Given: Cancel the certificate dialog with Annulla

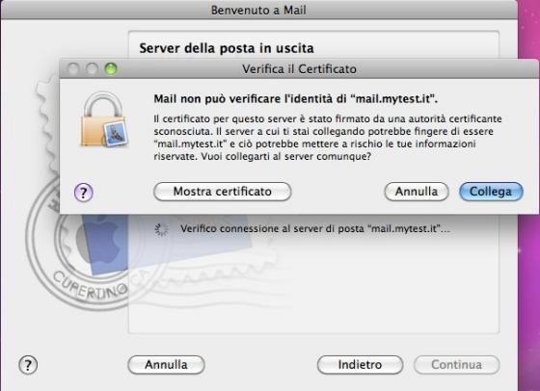Looking at the screenshot, I should [417, 192].
